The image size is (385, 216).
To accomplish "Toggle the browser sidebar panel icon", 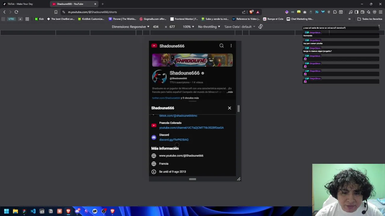I will (356, 12).
